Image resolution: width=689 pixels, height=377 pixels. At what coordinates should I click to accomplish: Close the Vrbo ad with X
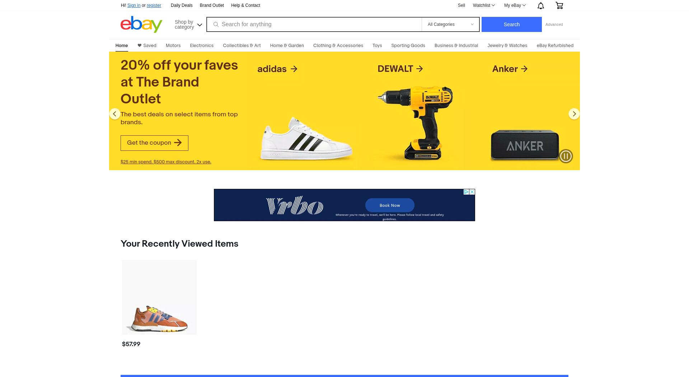pyautogui.click(x=472, y=192)
